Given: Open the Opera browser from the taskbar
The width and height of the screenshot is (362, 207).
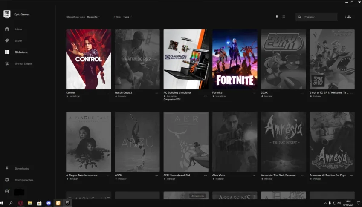Looking at the screenshot, I should pos(20,203).
